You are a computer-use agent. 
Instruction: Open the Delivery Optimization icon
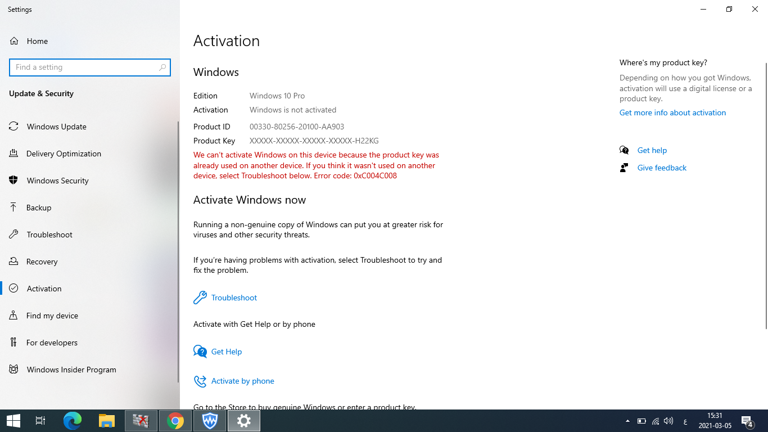coord(13,154)
